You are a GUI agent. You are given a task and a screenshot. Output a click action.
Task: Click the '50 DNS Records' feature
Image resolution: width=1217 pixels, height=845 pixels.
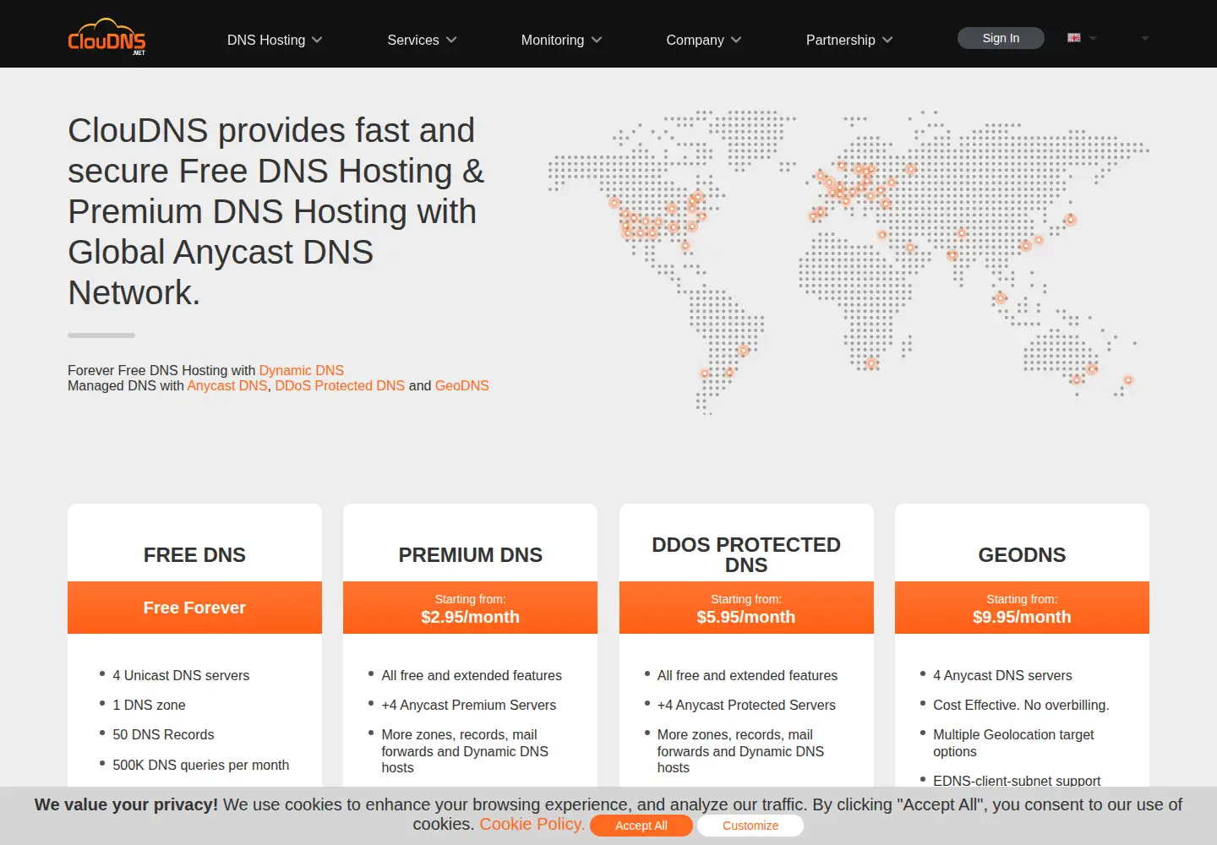click(x=163, y=734)
